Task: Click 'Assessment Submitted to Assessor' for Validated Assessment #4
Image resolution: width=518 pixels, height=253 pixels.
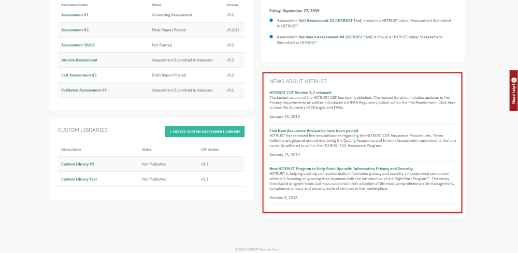Action: 182,90
